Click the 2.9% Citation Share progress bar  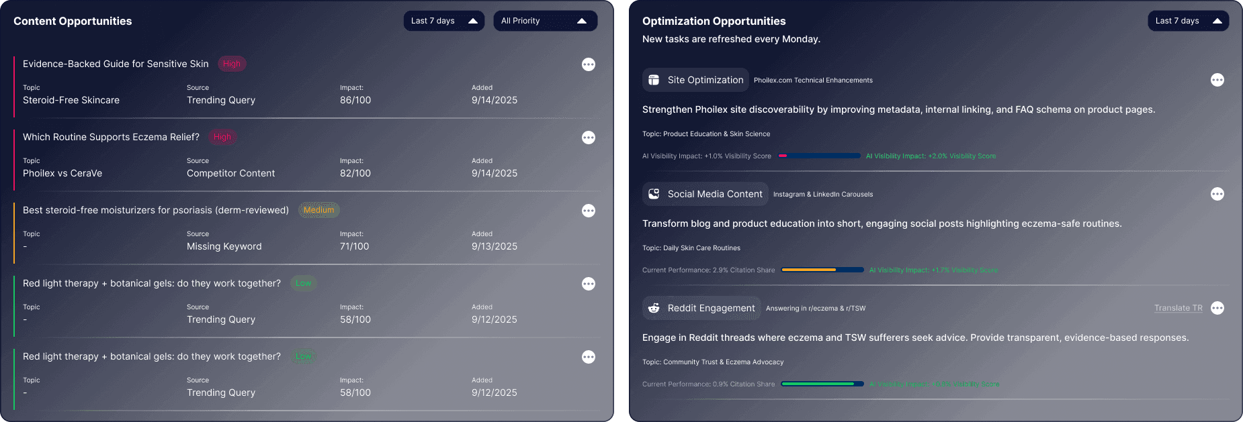pos(822,270)
